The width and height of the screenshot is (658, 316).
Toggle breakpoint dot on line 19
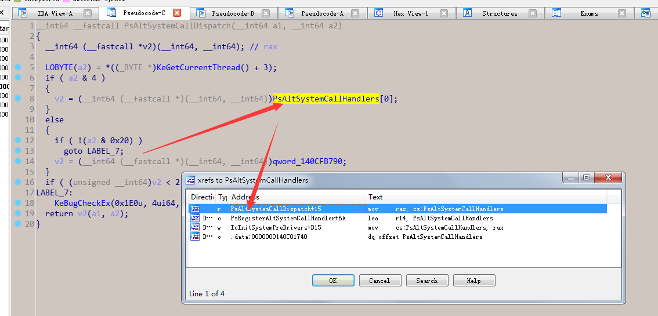coord(17,213)
